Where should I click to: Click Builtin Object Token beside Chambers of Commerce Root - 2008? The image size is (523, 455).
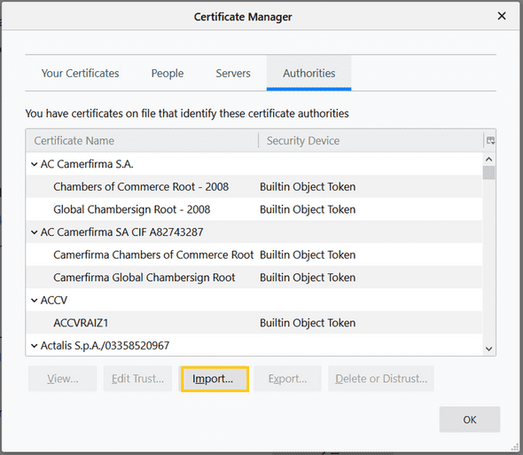[x=308, y=187]
